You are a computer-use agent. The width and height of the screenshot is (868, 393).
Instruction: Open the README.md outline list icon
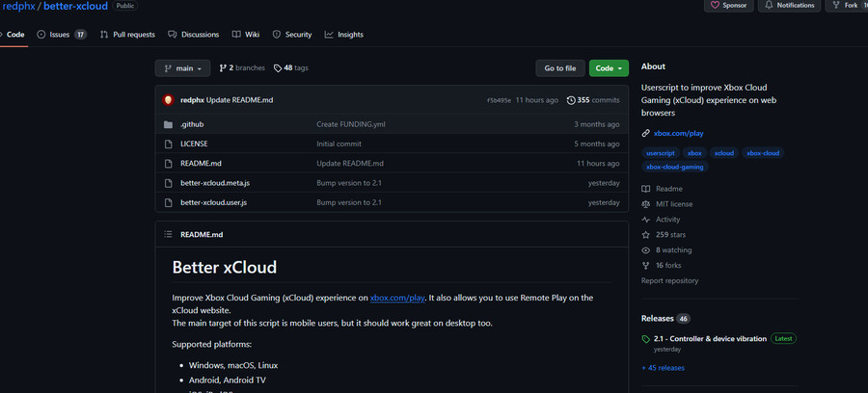168,234
